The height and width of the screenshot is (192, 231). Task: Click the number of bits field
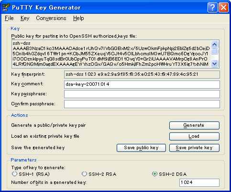pos(199,182)
